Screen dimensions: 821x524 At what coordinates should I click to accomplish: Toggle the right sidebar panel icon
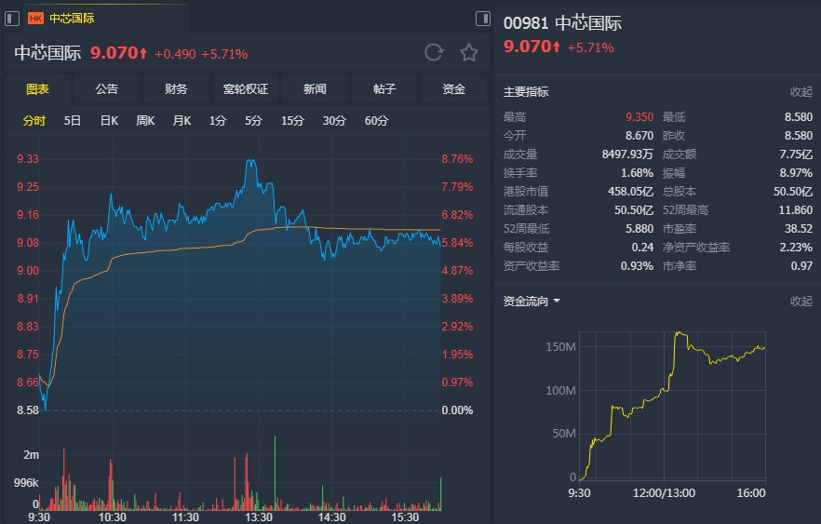[482, 18]
